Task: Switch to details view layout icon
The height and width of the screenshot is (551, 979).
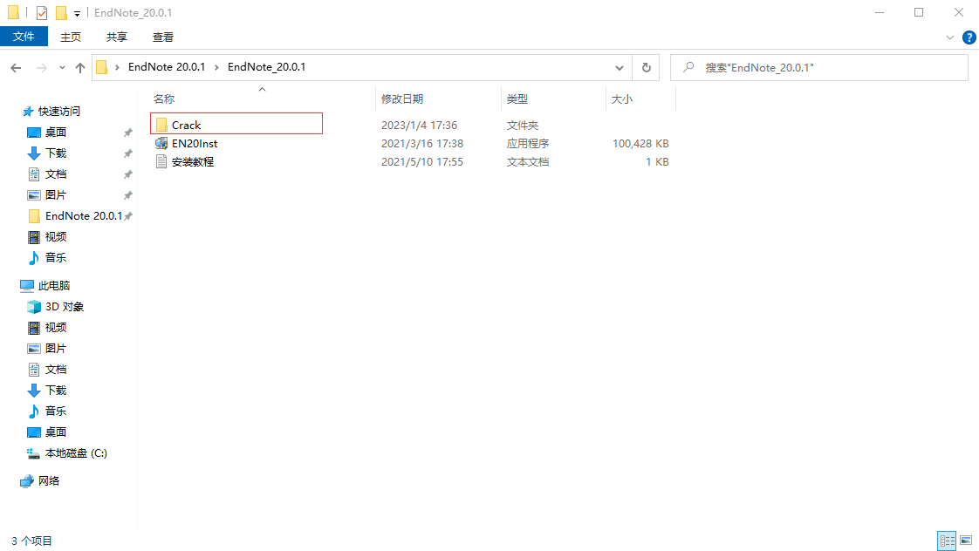Action: [948, 541]
